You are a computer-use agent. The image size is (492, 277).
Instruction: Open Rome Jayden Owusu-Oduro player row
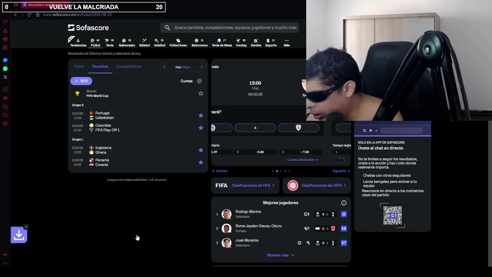tap(281, 229)
